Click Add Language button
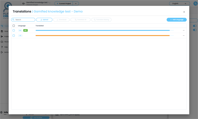The width and height of the screenshot is (198, 119). [x=176, y=20]
